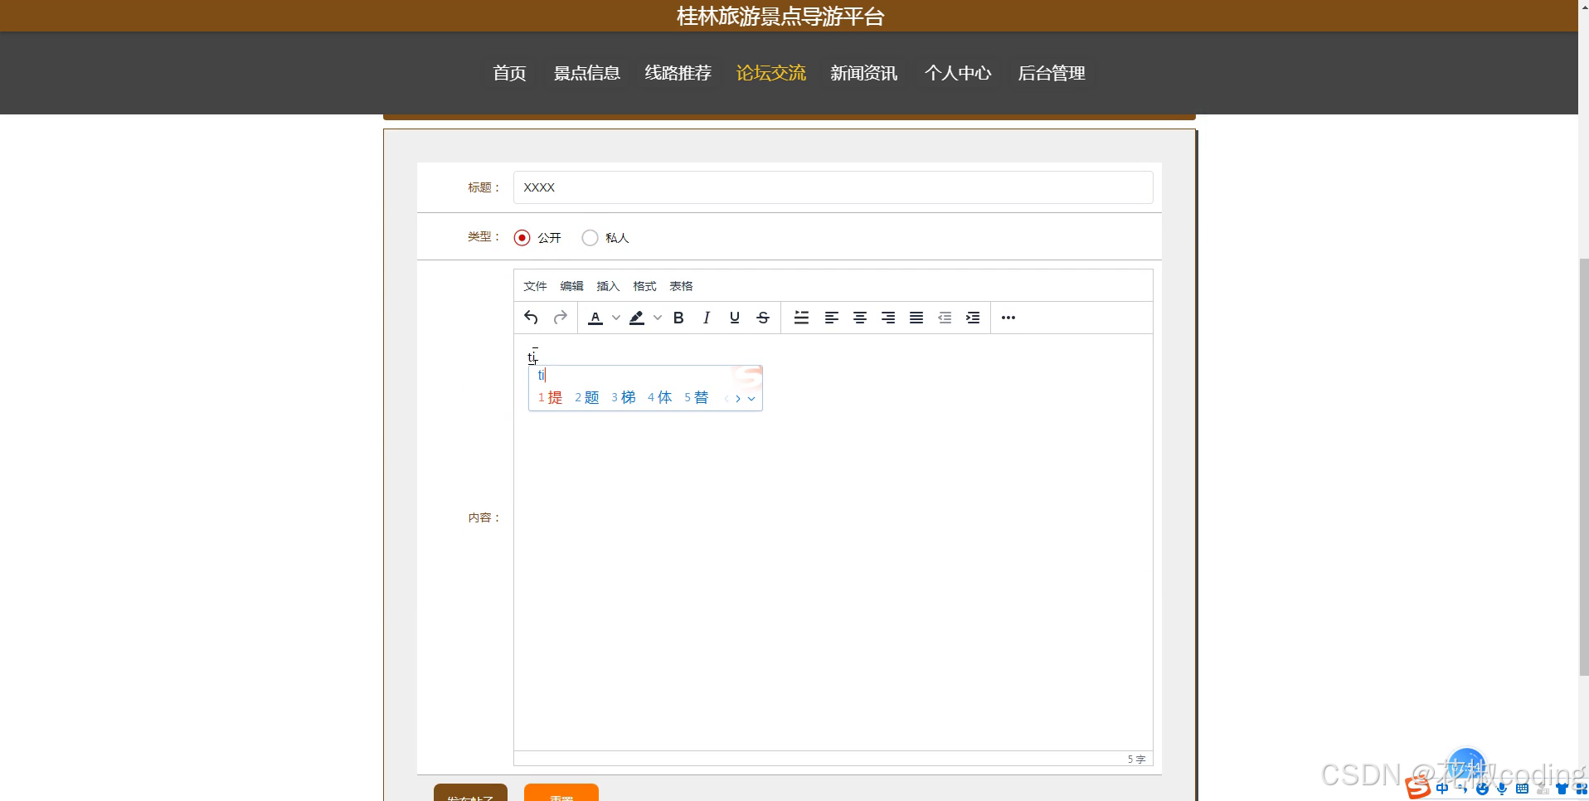
Task: Select the 公开 radio button
Action: tap(522, 237)
